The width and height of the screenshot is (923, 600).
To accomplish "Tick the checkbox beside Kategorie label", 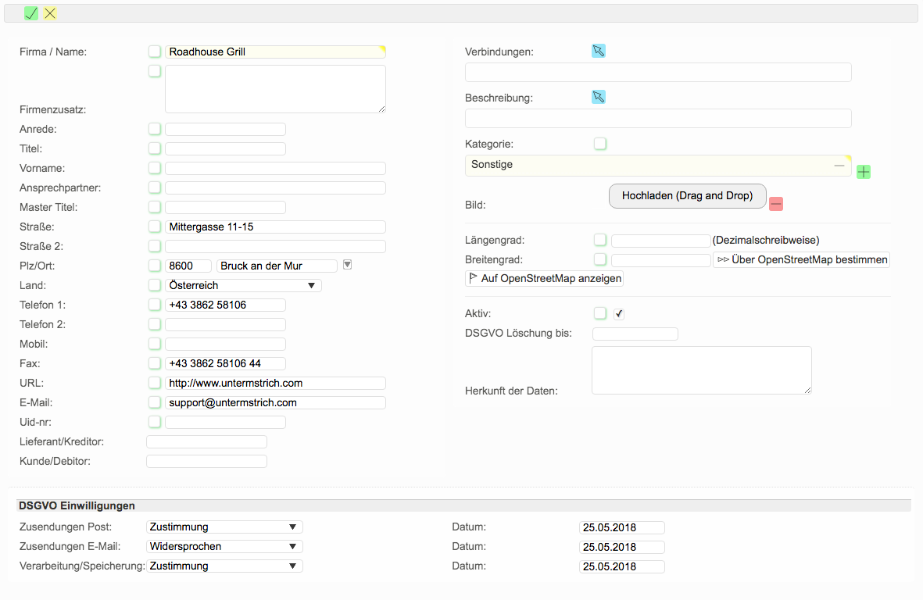I will click(x=600, y=144).
